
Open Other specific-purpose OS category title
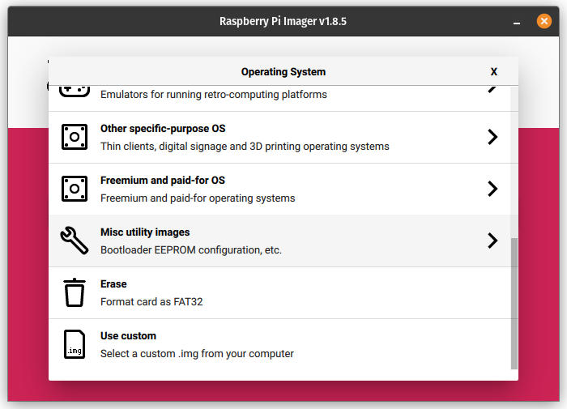[x=163, y=129]
